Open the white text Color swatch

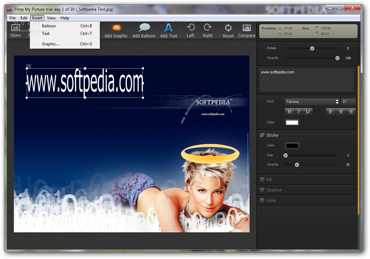[x=292, y=122]
